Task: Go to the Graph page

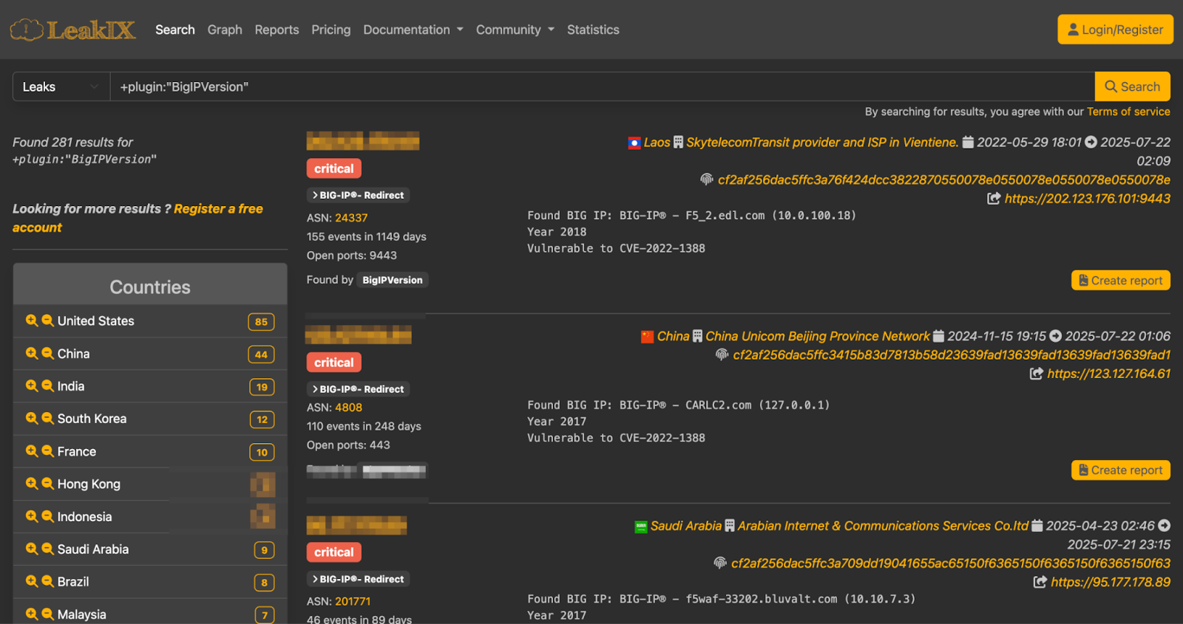Action: 225,30
